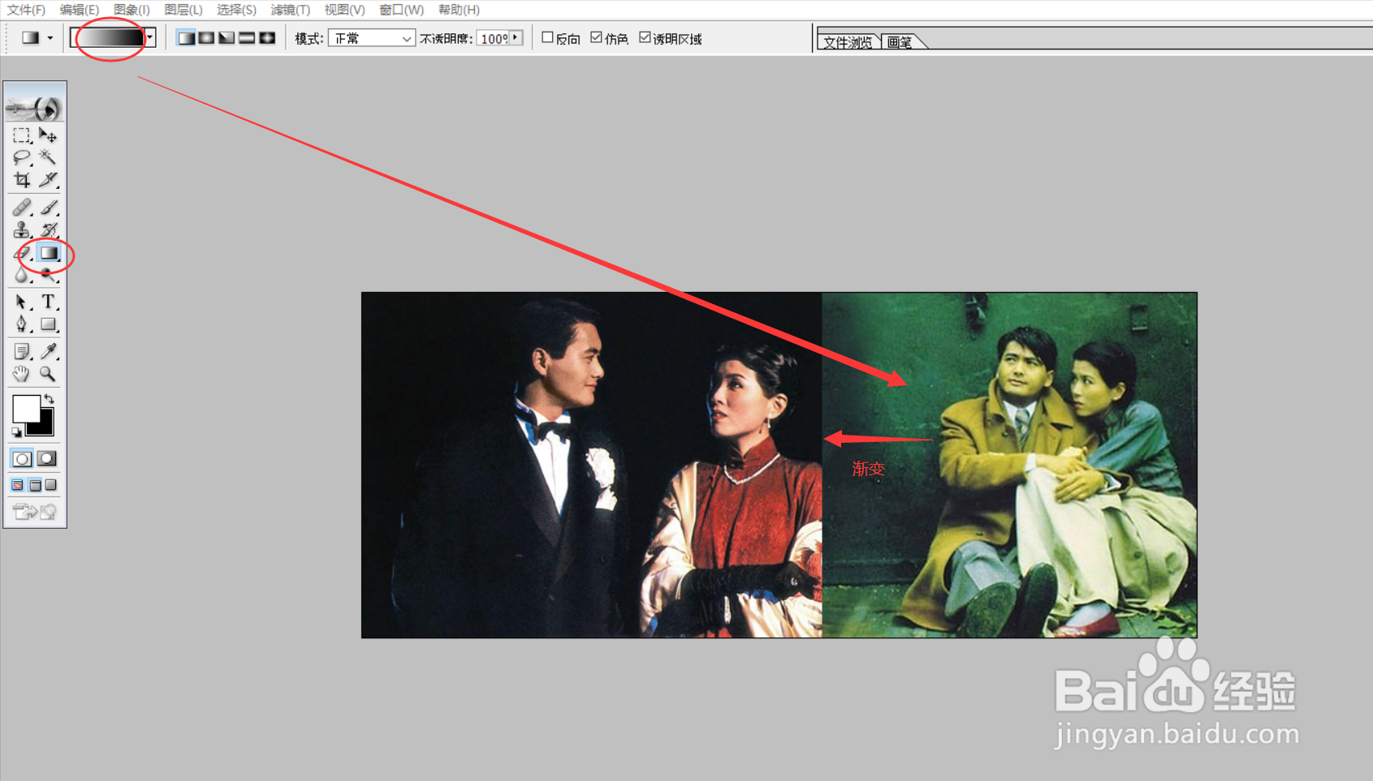Select the Rectangle shape tool

click(48, 324)
